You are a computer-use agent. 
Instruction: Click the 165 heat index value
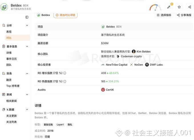(x=103, y=81)
